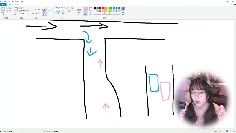The image size is (236, 133).
Task: Open the Paint help icon
Action: coord(235,4)
